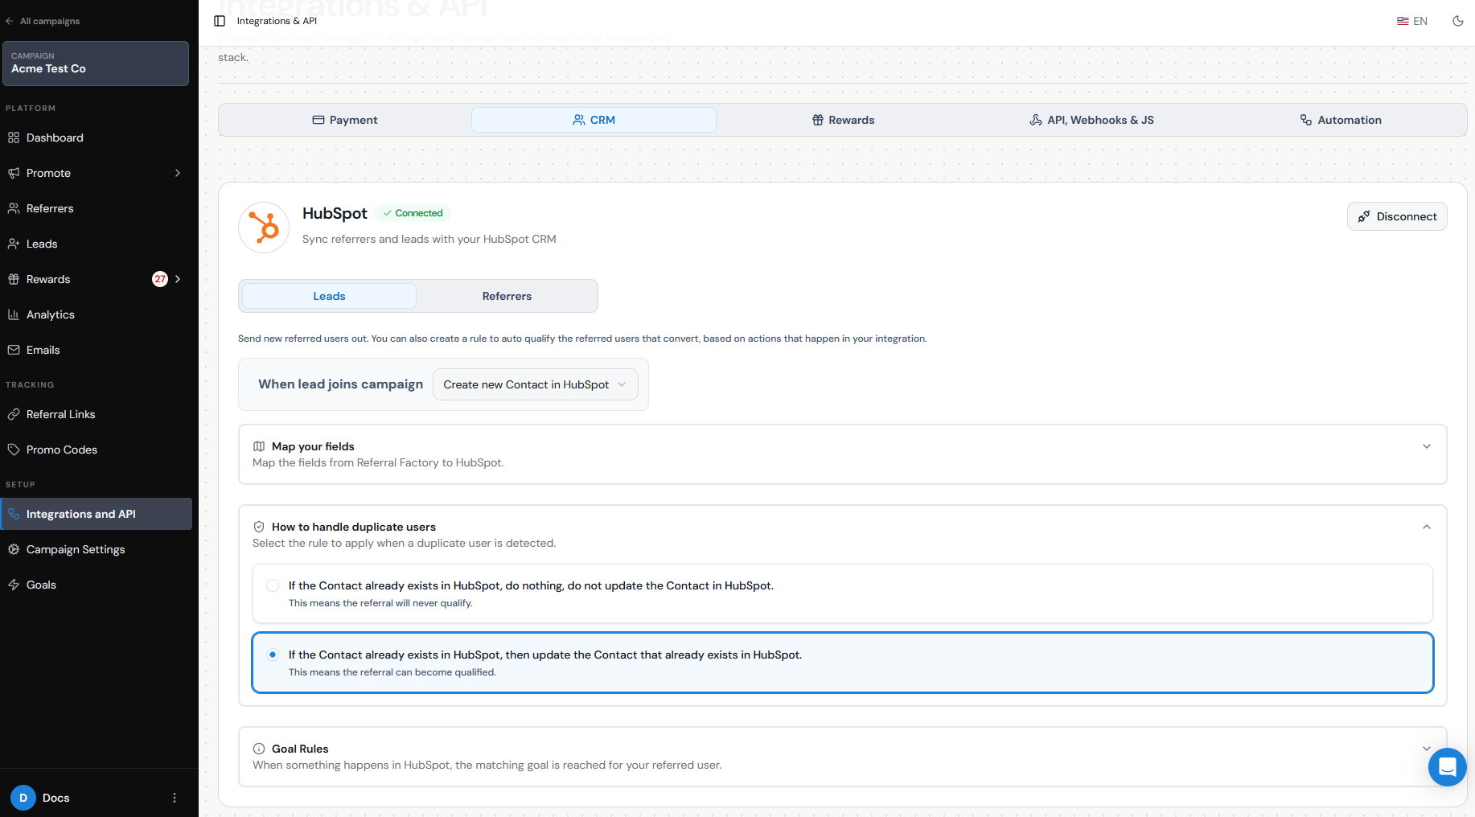Switch to the Automation tab
The height and width of the screenshot is (817, 1475).
coord(1341,120)
